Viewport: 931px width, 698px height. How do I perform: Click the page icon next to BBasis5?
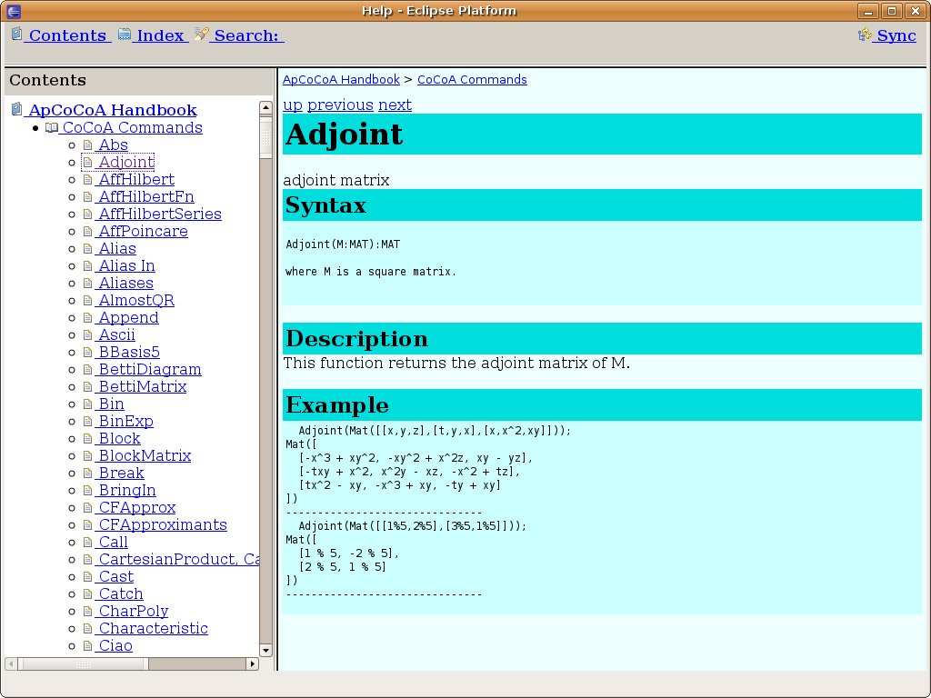click(88, 352)
